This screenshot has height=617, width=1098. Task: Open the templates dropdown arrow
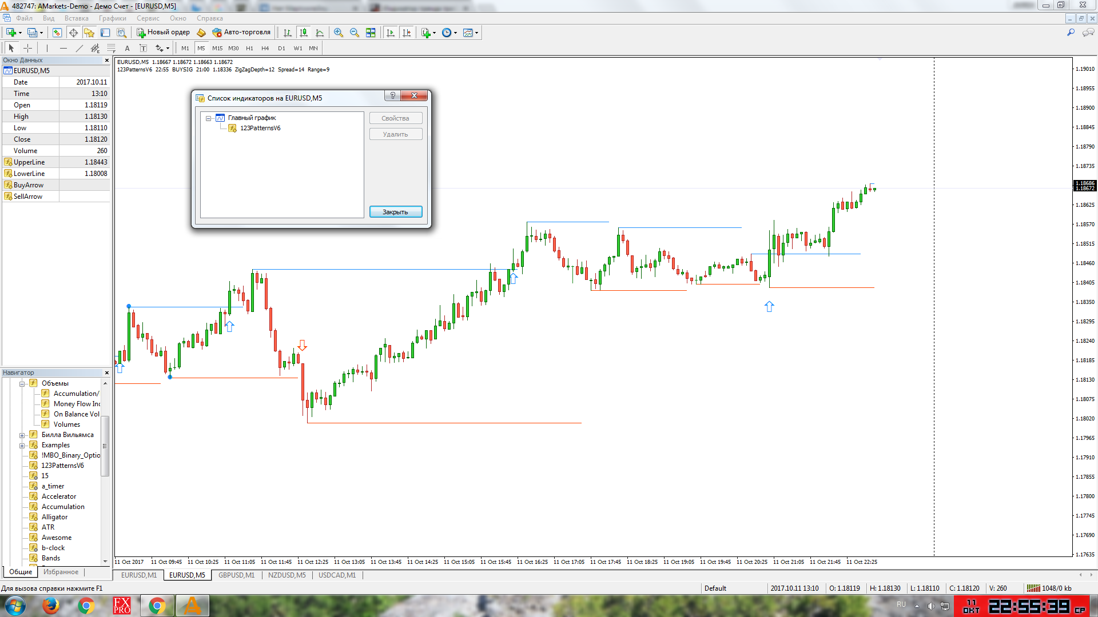(476, 33)
